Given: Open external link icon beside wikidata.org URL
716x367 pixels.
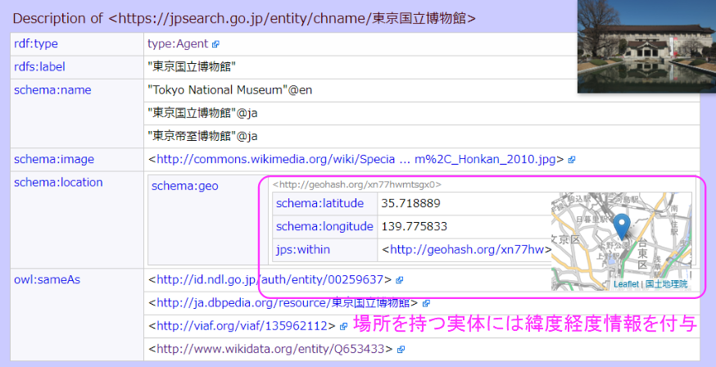Looking at the screenshot, I should click(401, 350).
